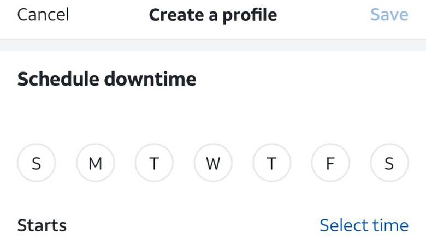
Task: Toggle the Friday 'F' day circle
Action: 330,163
